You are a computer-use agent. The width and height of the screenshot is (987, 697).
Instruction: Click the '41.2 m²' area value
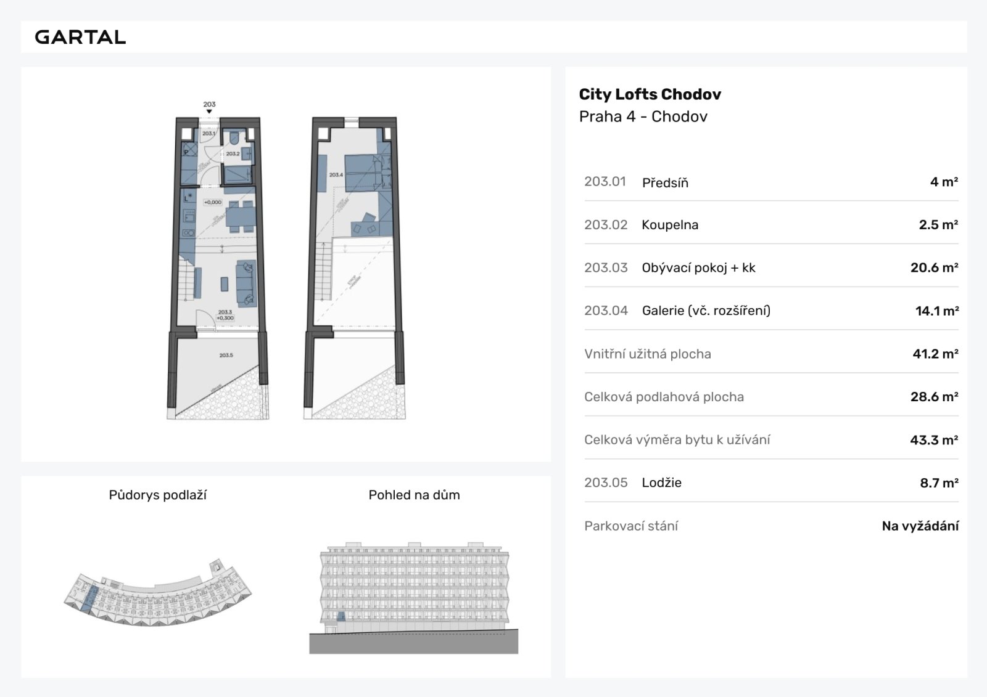(x=935, y=354)
